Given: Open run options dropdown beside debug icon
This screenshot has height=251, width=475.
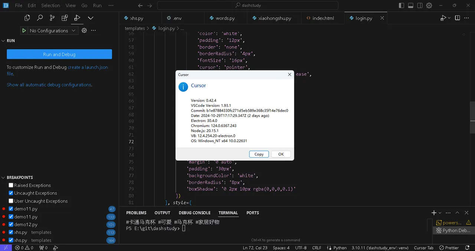Looking at the screenshot, I should [449, 18].
